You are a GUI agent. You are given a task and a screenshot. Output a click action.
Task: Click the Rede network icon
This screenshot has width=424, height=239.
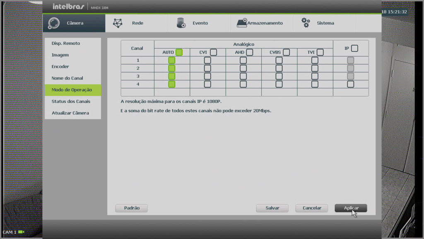(118, 23)
